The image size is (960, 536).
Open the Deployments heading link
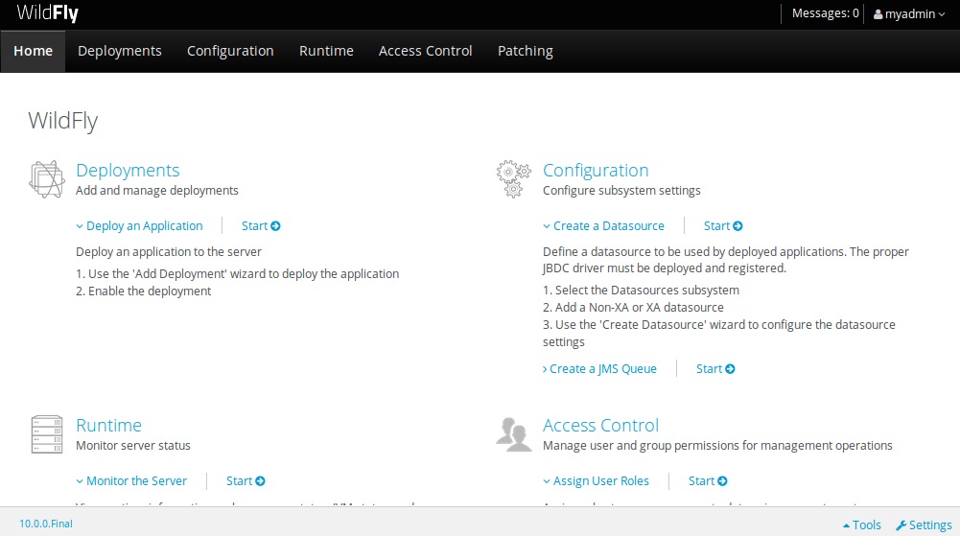click(x=128, y=170)
